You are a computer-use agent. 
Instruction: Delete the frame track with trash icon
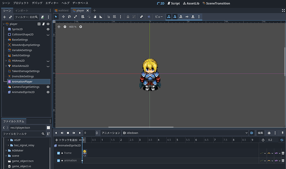click(x=283, y=153)
